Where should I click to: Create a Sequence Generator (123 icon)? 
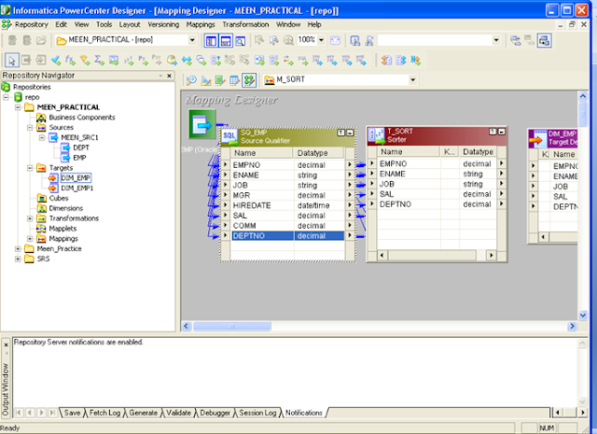click(x=129, y=60)
